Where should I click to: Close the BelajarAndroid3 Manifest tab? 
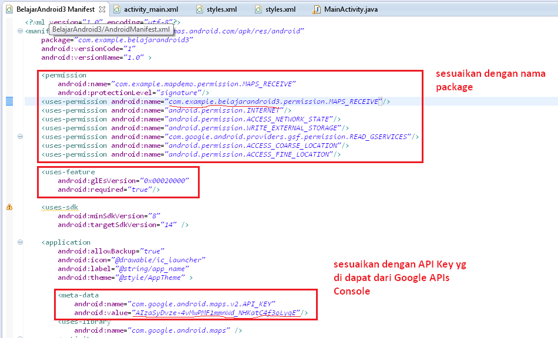(102, 9)
